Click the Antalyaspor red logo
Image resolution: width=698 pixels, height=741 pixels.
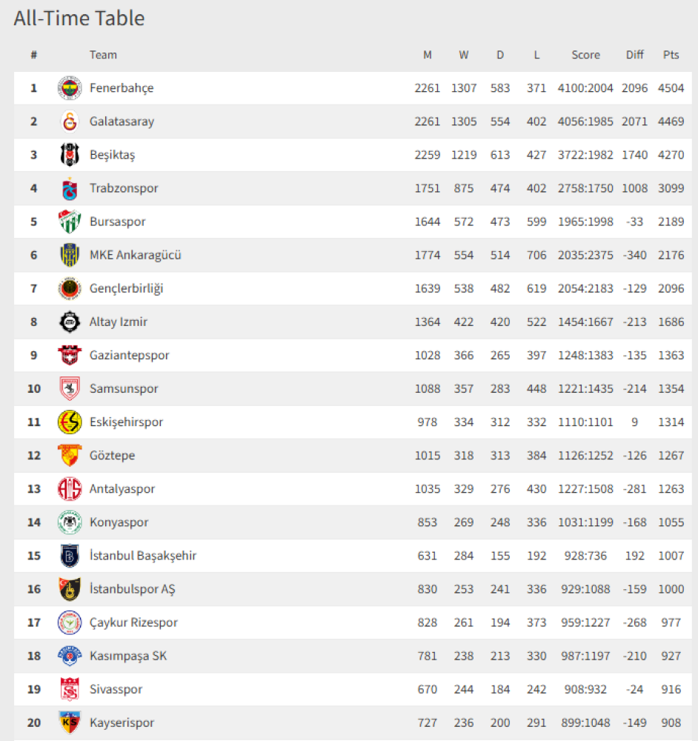tap(70, 489)
